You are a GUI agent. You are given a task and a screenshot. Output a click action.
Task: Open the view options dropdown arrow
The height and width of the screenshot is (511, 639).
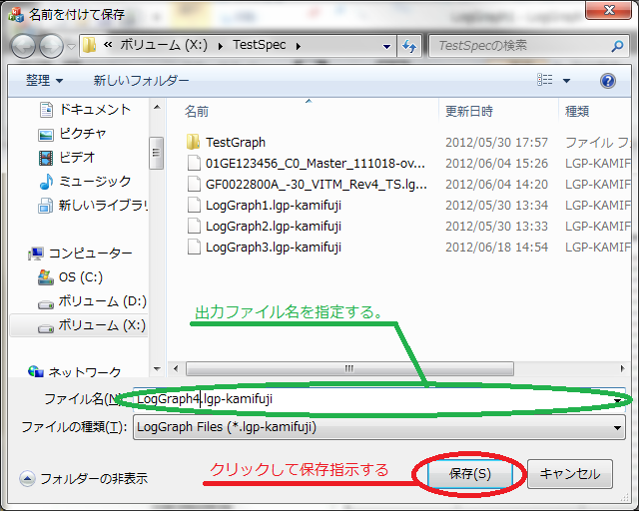coord(566,81)
